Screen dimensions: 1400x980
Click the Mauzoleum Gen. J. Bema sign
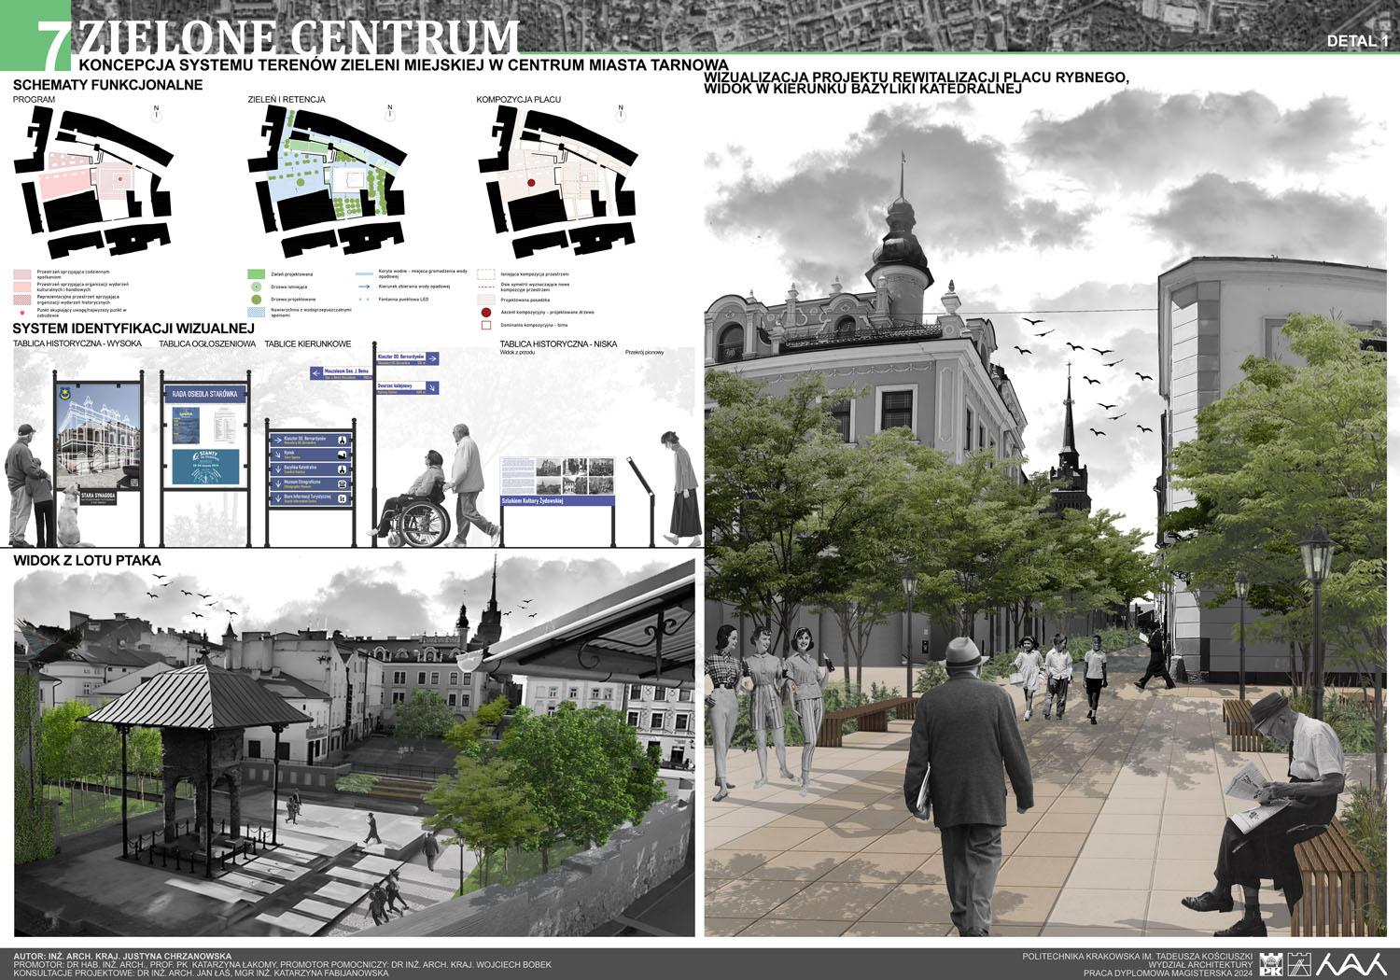pos(341,372)
